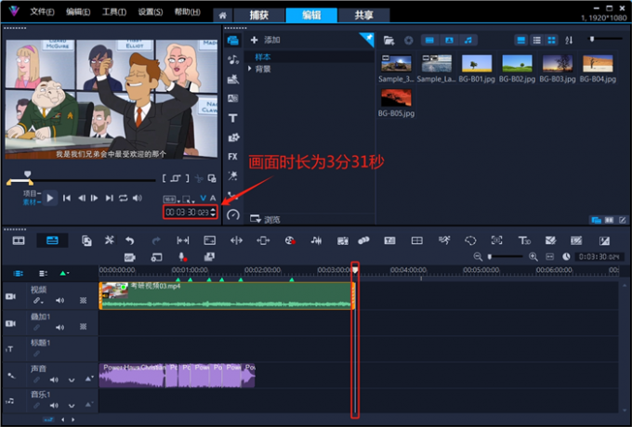The width and height of the screenshot is (632, 427).
Task: Switch to the 捕获 capture tab
Action: click(x=259, y=15)
